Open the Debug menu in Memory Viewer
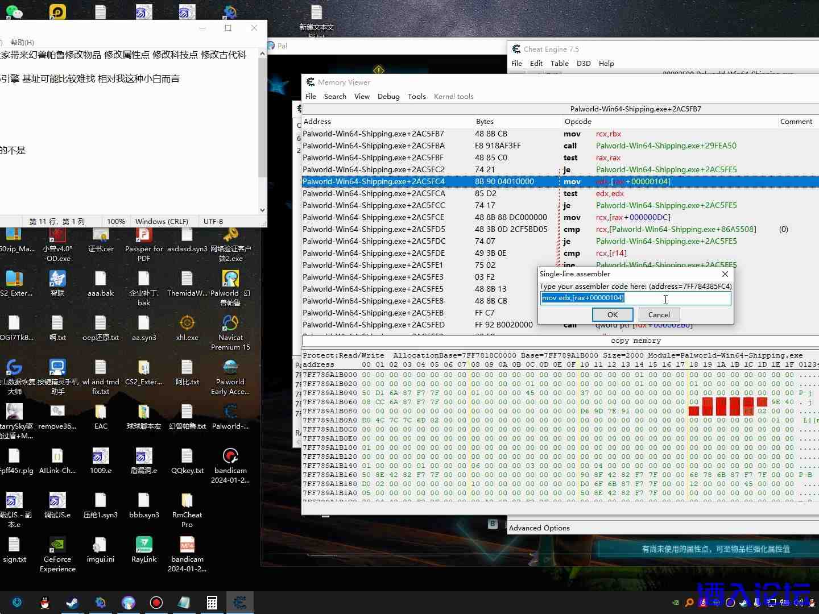This screenshot has width=819, height=614. point(388,97)
